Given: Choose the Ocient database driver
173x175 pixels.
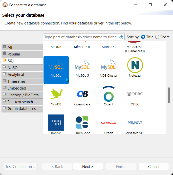Looking at the screenshot, I should tap(109, 96).
